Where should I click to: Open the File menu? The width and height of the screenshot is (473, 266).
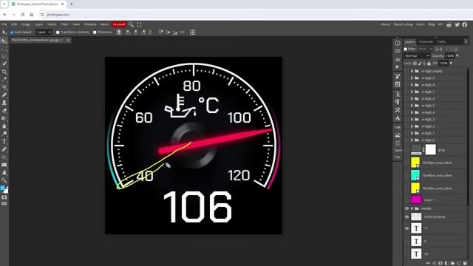pyautogui.click(x=4, y=24)
